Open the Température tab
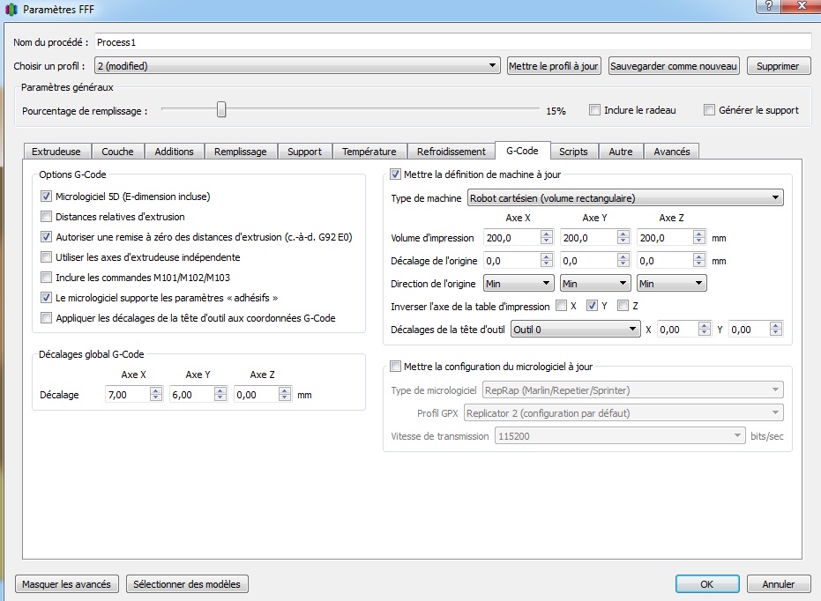This screenshot has width=821, height=601. coord(369,152)
